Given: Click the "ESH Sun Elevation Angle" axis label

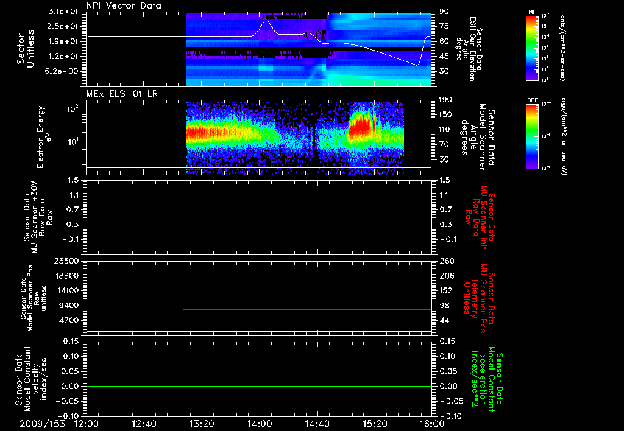Looking at the screenshot, I should click(469, 49).
